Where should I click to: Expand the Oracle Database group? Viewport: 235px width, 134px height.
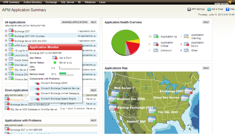click(x=6, y=60)
